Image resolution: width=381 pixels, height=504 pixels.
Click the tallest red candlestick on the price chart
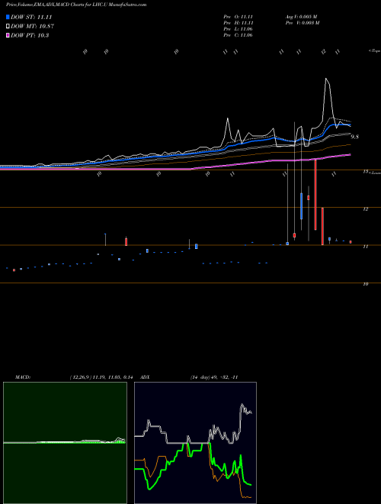coord(315,195)
